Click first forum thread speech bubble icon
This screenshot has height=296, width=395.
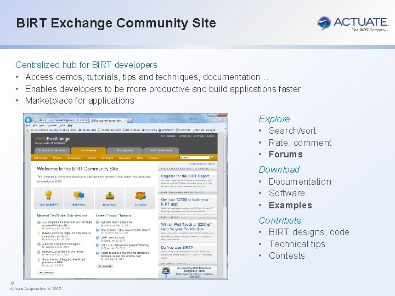pos(98,222)
